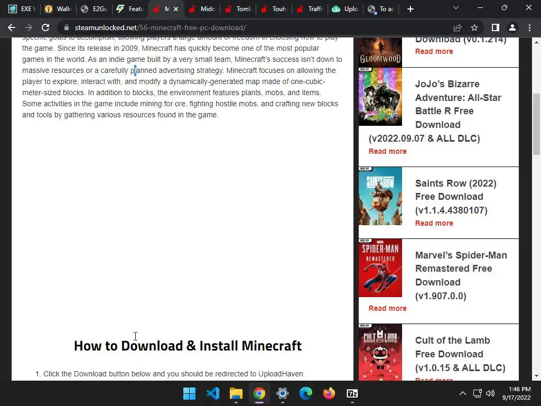Click Read more under Spider-Man Remastered
541x406 pixels.
tap(387, 308)
